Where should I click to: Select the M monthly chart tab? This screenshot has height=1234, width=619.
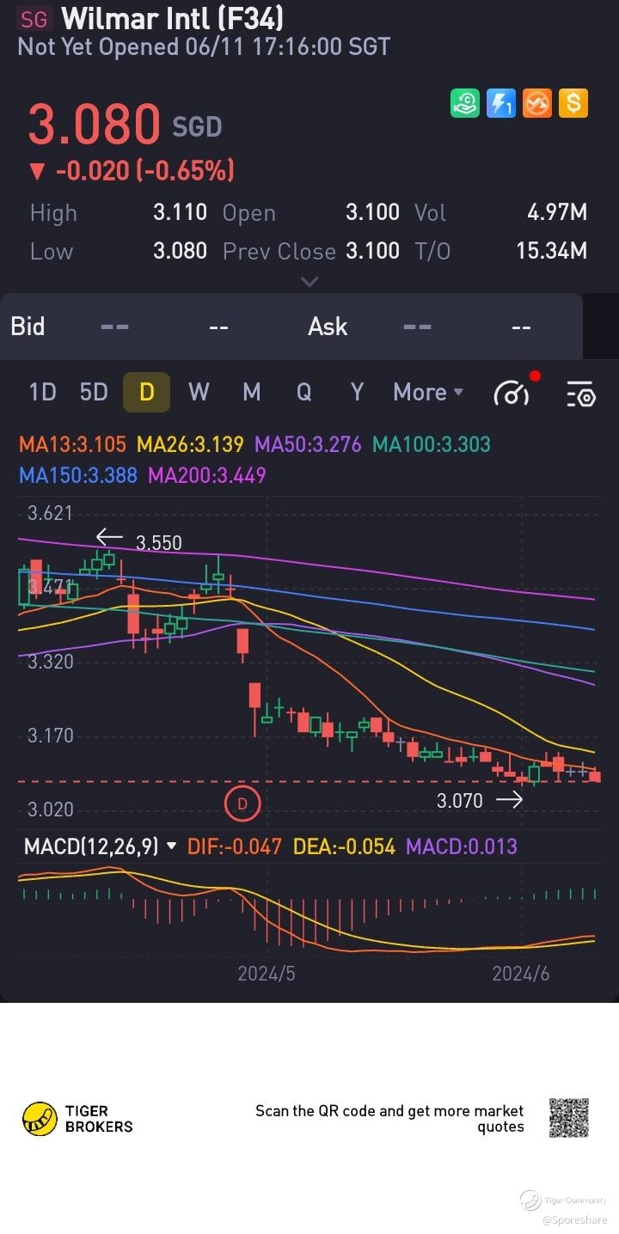[251, 392]
